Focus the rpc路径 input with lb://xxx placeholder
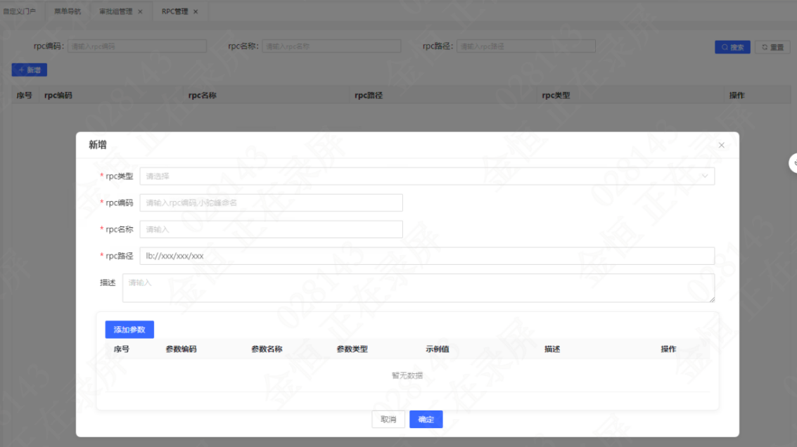The height and width of the screenshot is (447, 797). [x=427, y=256]
